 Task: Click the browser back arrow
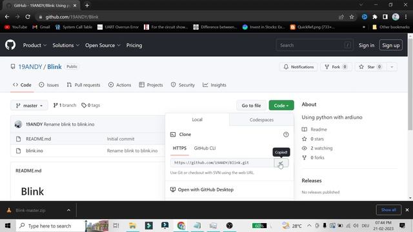point(7,17)
